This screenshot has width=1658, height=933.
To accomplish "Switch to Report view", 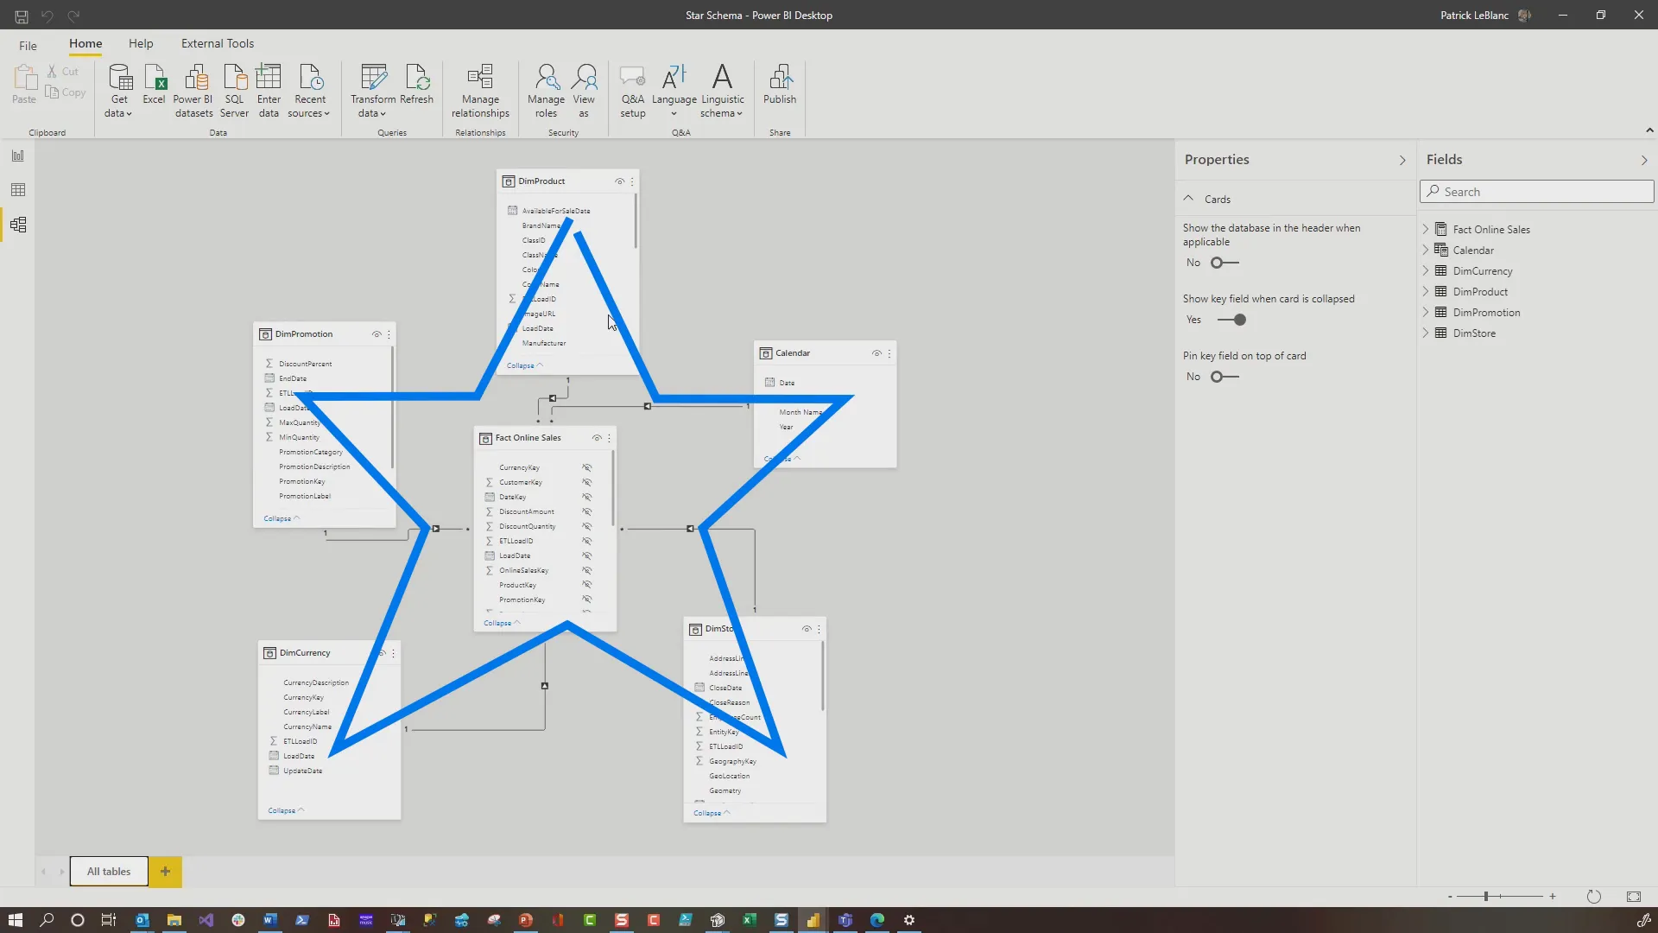I will click(x=18, y=155).
